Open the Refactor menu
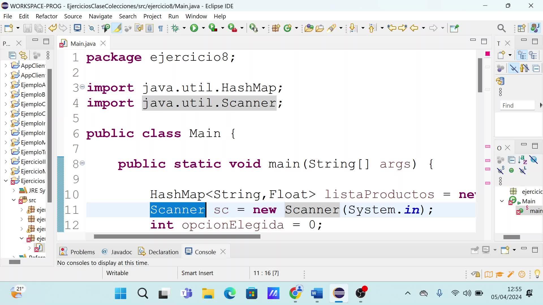 pyautogui.click(x=46, y=16)
